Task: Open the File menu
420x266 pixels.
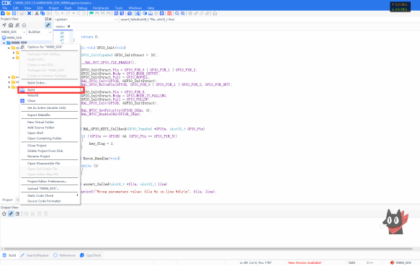Action: coord(5,8)
